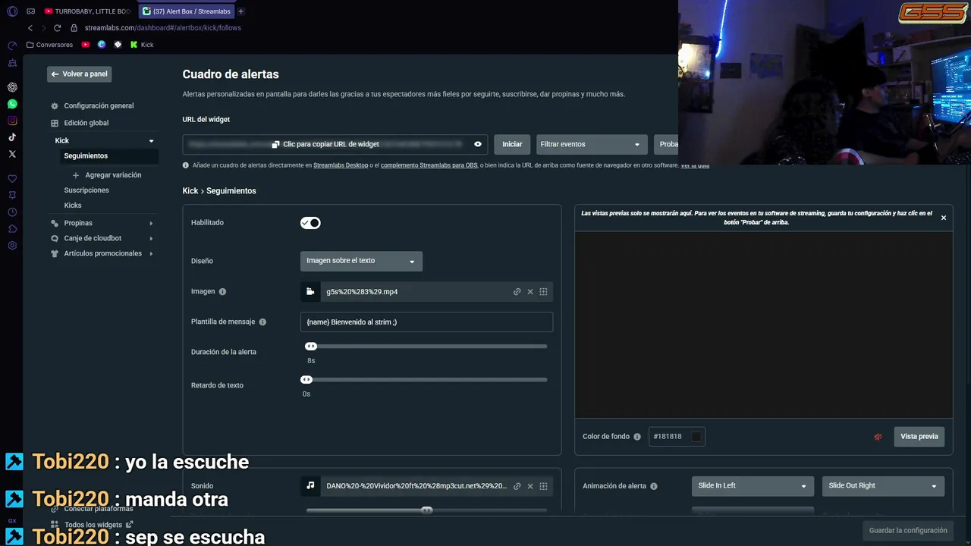Show info tooltip for Animación de alerta
The image size is (971, 546).
(x=654, y=486)
